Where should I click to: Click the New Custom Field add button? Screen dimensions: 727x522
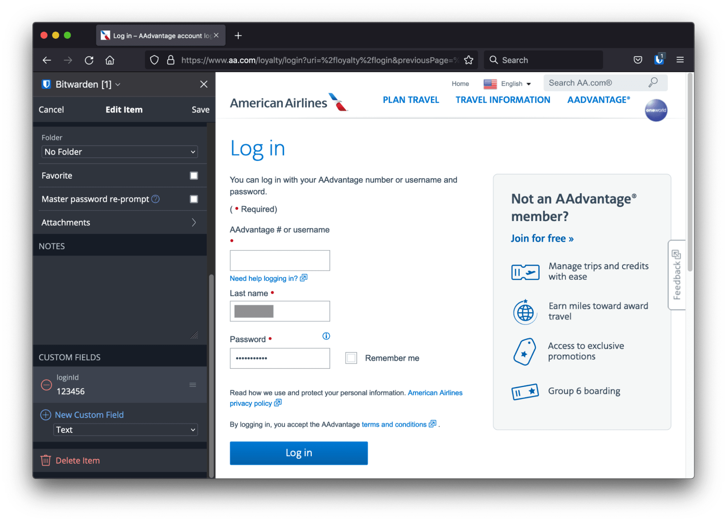45,415
